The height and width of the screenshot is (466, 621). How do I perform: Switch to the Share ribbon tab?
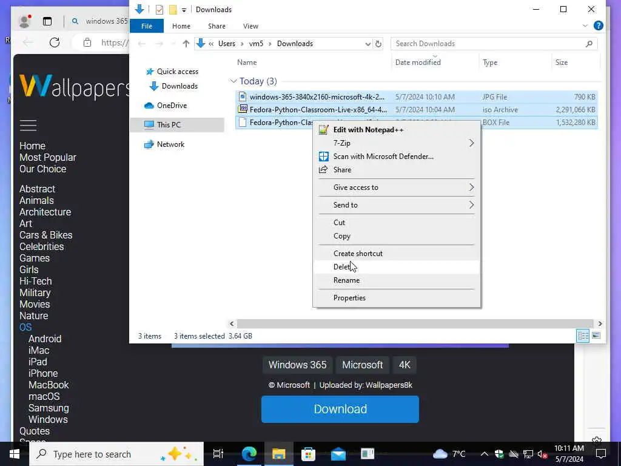(x=217, y=26)
